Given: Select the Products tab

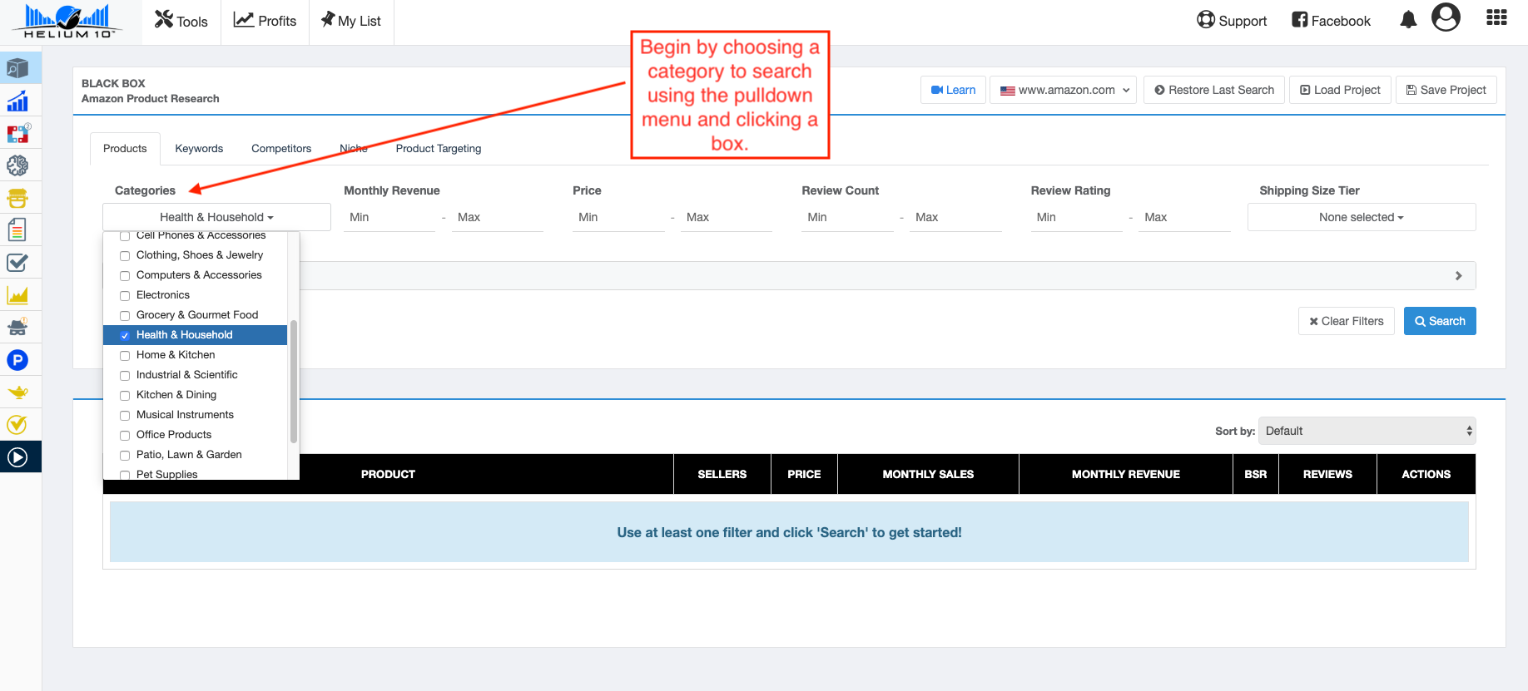Looking at the screenshot, I should (x=125, y=149).
